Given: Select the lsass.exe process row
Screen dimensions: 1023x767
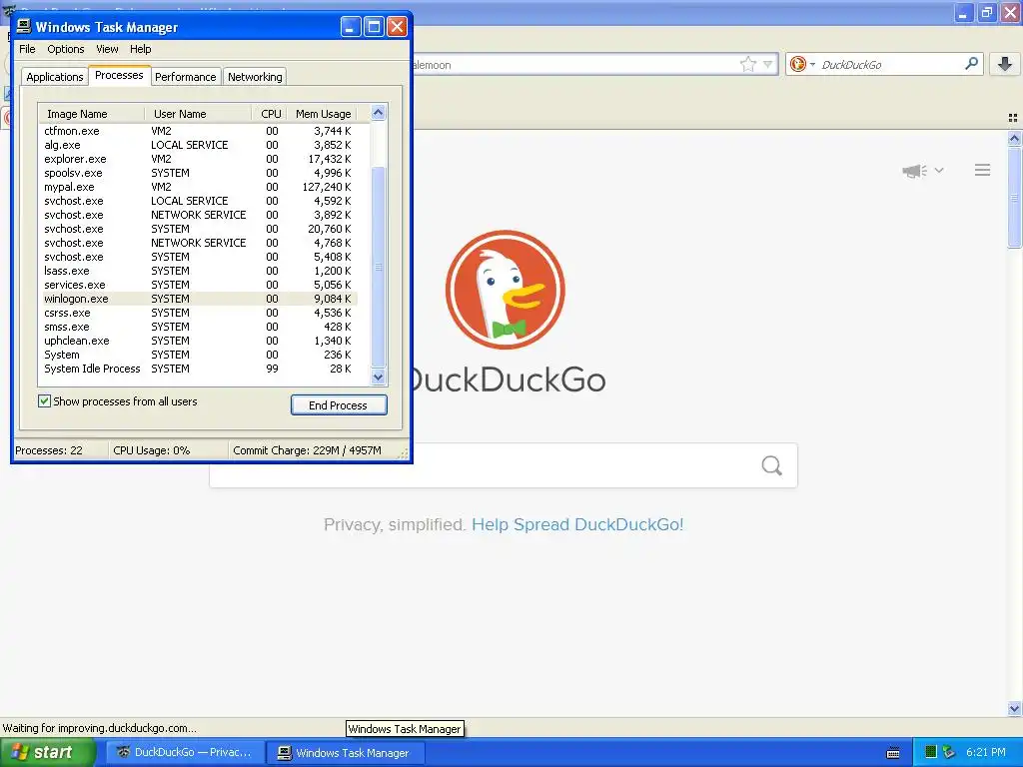Looking at the screenshot, I should (x=199, y=271).
